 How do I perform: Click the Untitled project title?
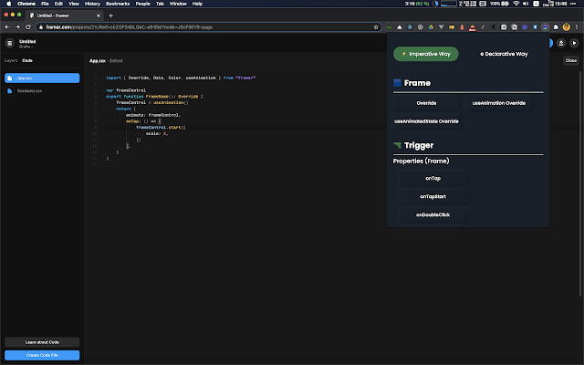pos(27,41)
